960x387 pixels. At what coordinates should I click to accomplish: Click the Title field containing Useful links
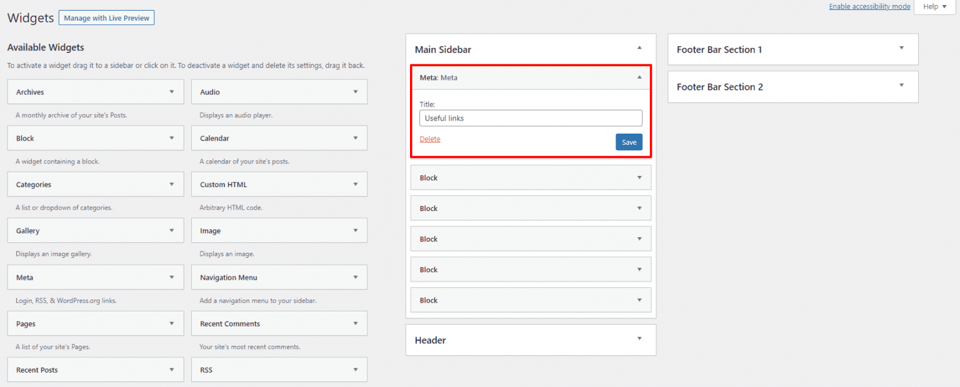pos(531,118)
